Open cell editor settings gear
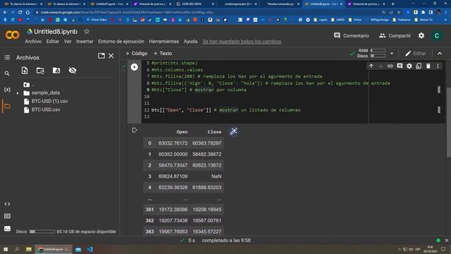This screenshot has height=254, width=451. tap(409, 66)
